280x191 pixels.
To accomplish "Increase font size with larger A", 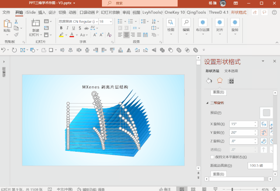I will (95, 35).
